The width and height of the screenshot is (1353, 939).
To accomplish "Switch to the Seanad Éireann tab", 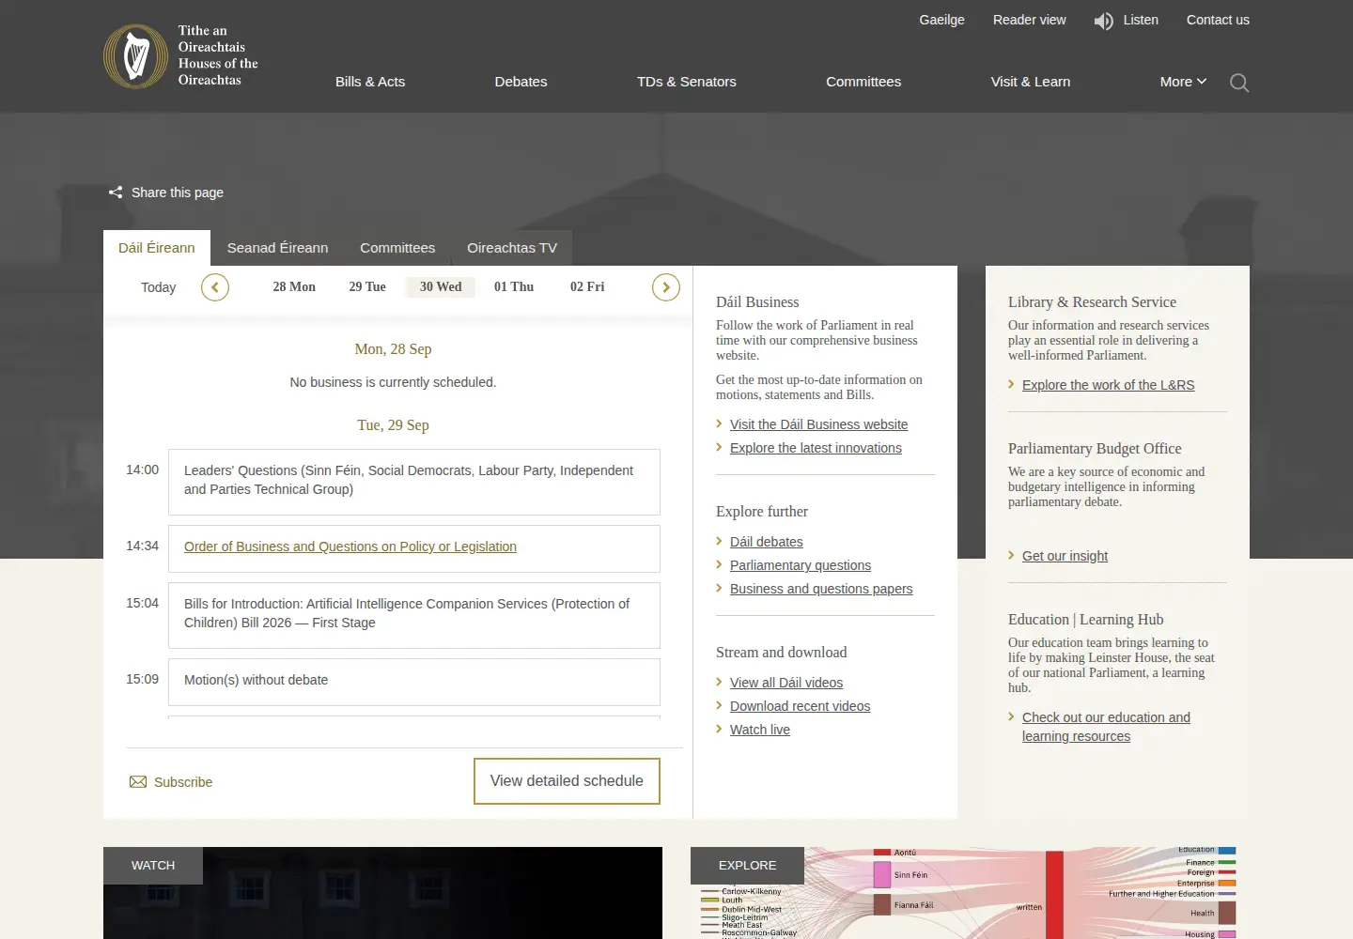I will point(277,248).
